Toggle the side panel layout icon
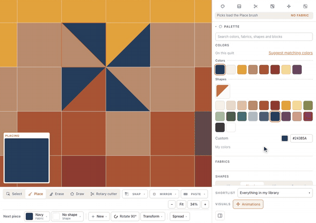The width and height of the screenshot is (316, 223). [220, 216]
